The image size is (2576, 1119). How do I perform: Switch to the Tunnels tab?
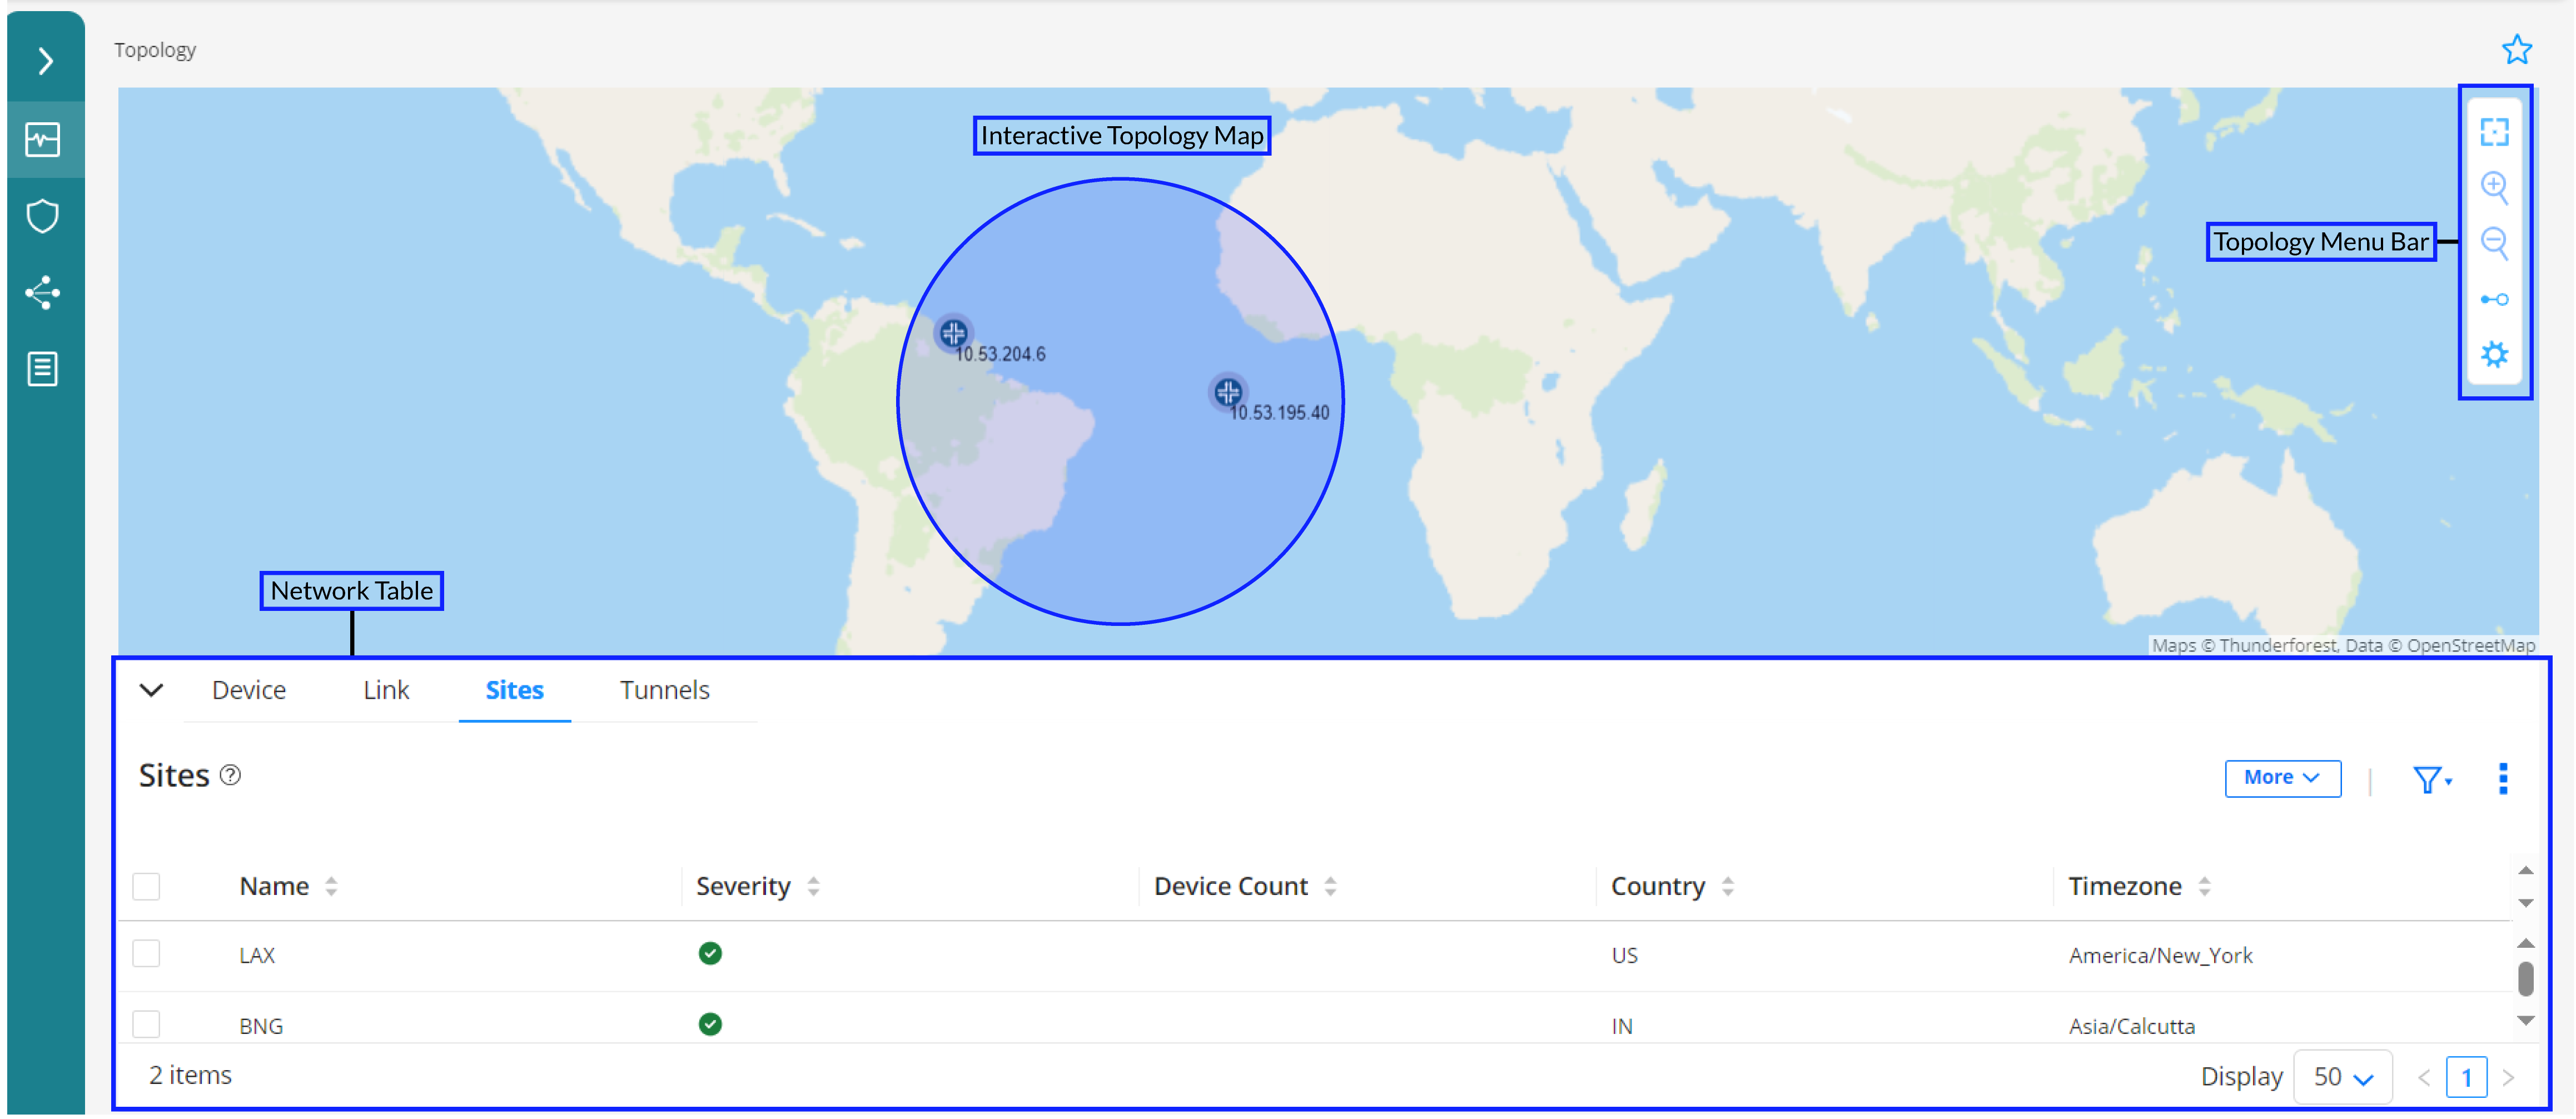(664, 690)
